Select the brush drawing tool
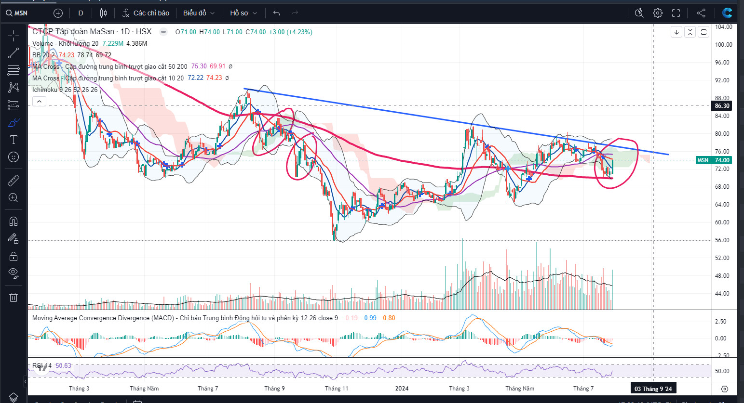 [x=14, y=122]
